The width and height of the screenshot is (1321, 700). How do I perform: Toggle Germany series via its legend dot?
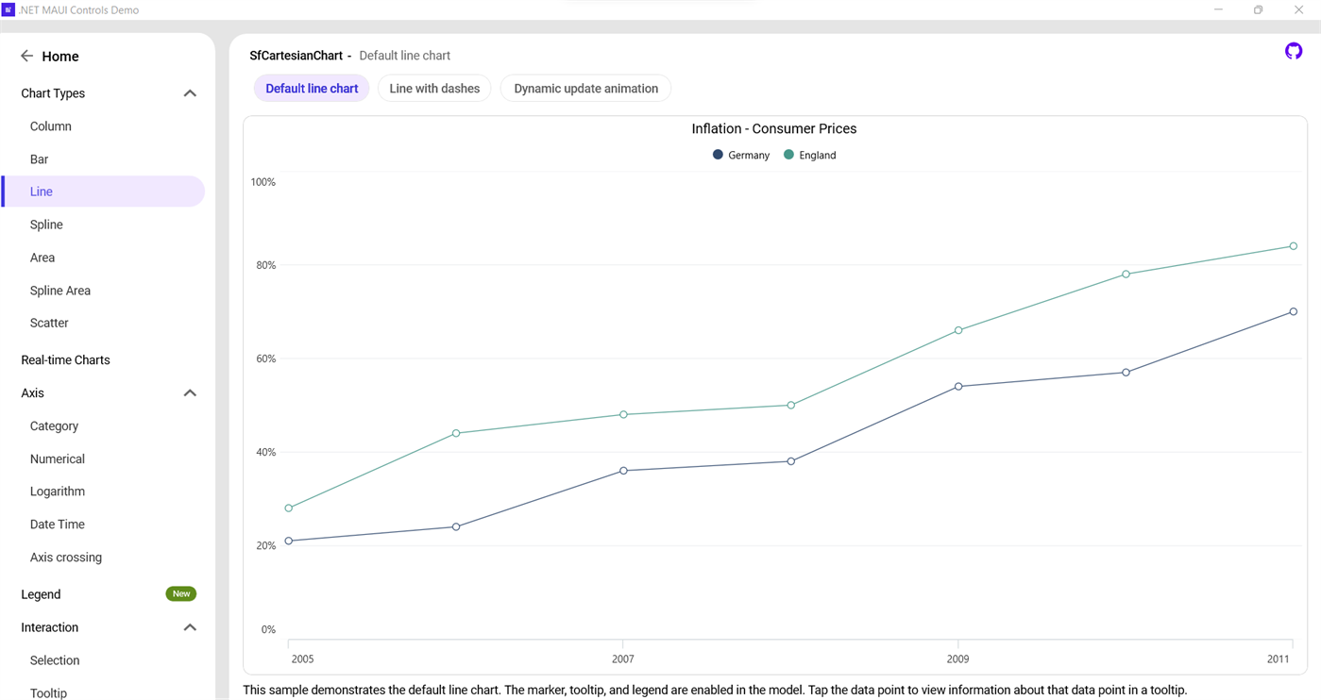point(718,155)
